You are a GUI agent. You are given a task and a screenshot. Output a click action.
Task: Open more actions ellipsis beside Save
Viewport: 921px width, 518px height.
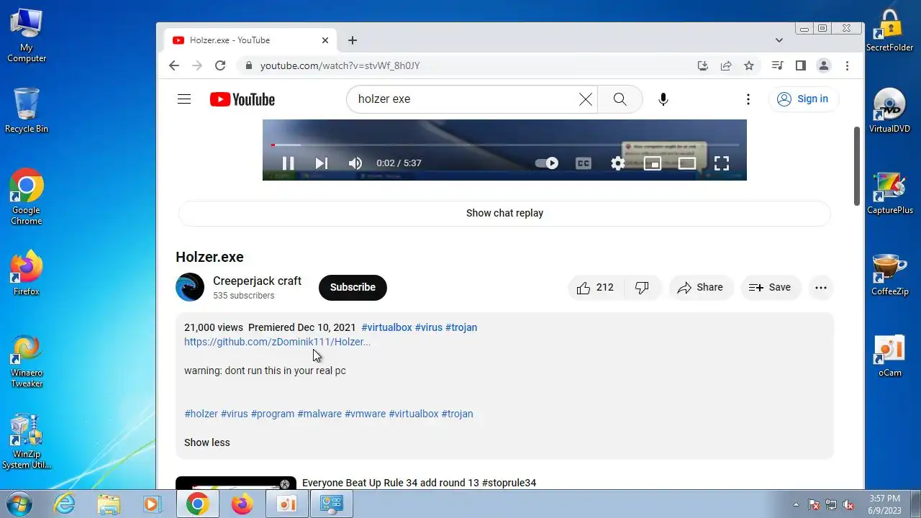coord(821,287)
